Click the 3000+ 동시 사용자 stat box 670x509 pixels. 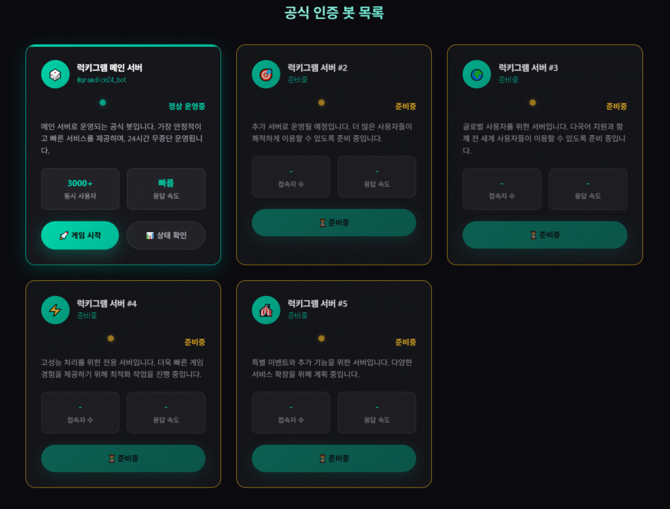[80, 189]
